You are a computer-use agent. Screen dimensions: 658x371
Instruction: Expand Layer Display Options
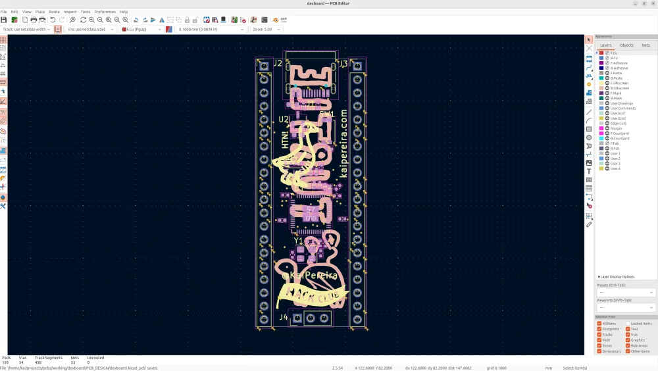point(616,277)
